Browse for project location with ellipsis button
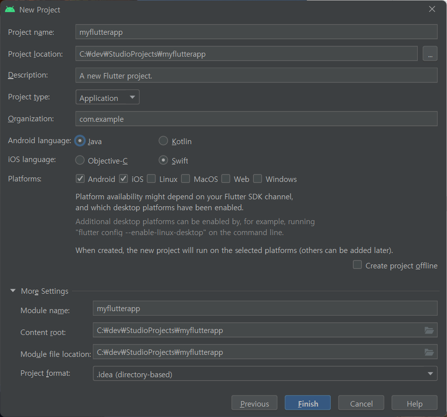The image size is (447, 417). [430, 54]
